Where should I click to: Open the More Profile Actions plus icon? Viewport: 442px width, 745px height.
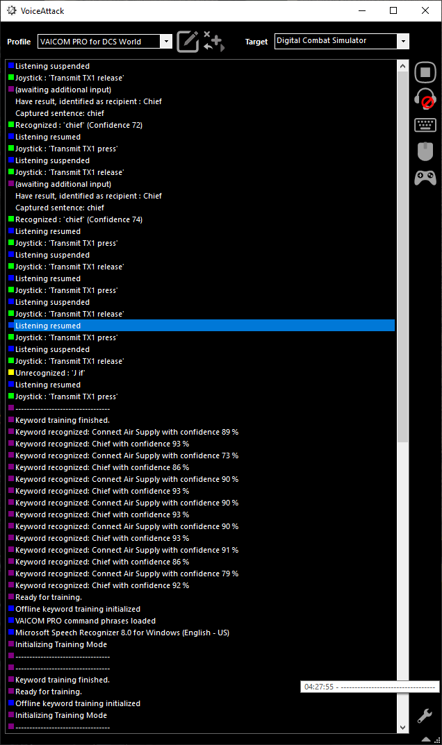213,42
